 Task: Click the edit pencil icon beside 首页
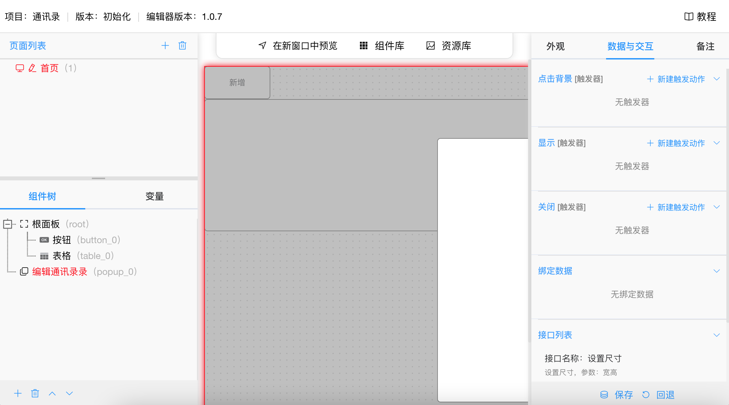click(32, 68)
